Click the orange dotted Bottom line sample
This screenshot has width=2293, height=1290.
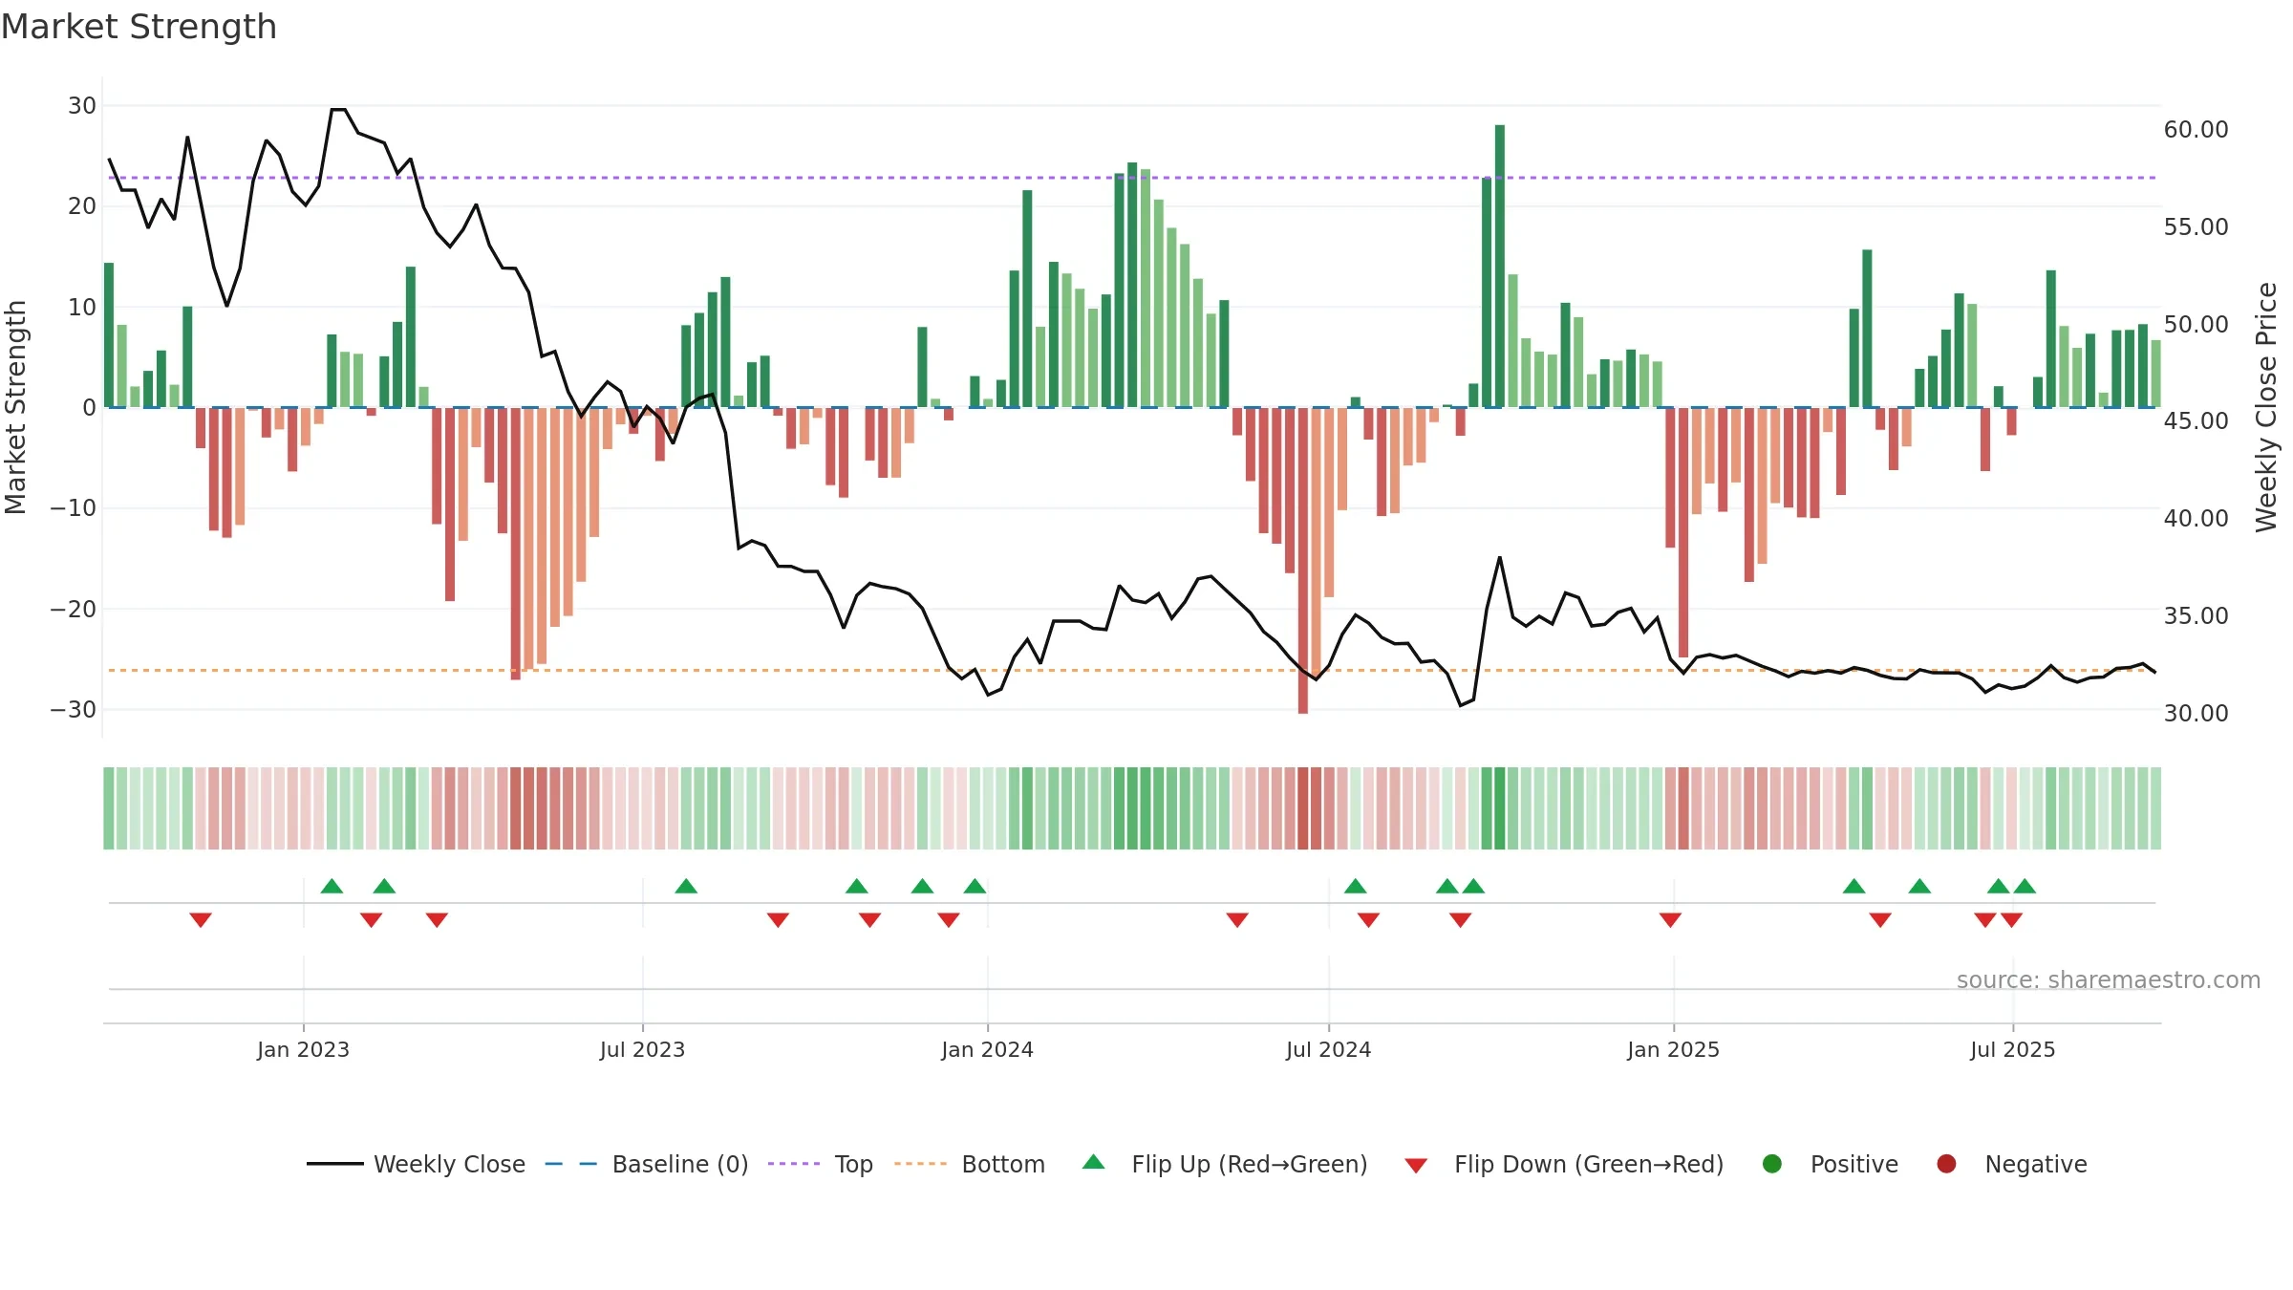[x=920, y=1164]
